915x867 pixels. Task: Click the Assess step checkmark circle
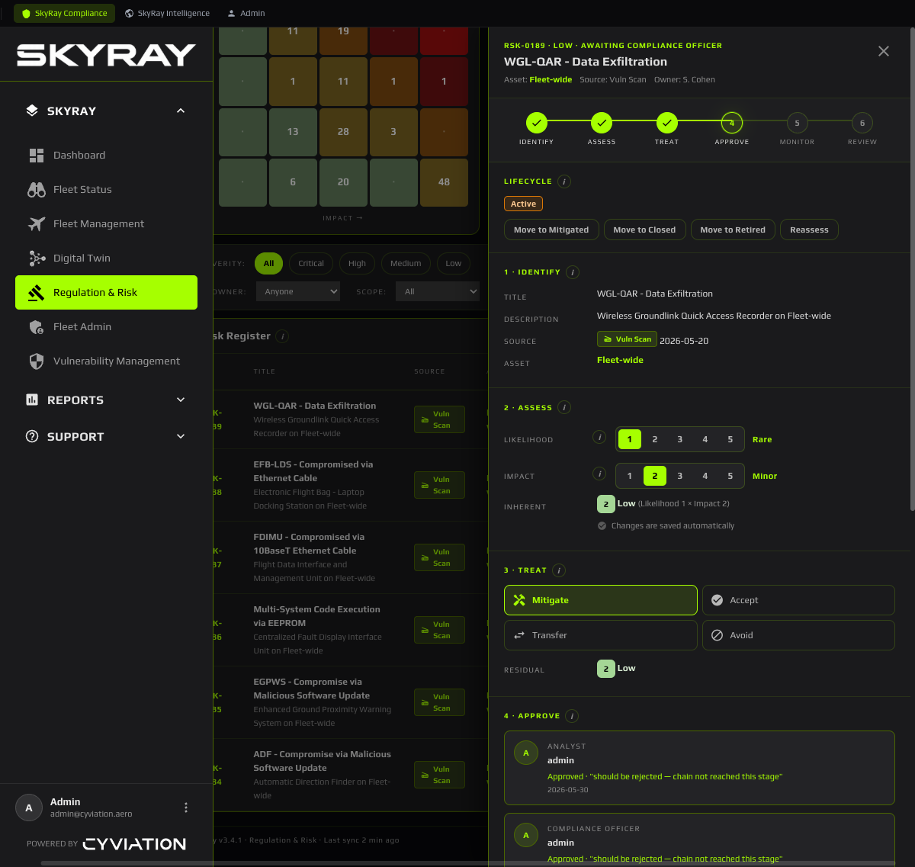[602, 123]
